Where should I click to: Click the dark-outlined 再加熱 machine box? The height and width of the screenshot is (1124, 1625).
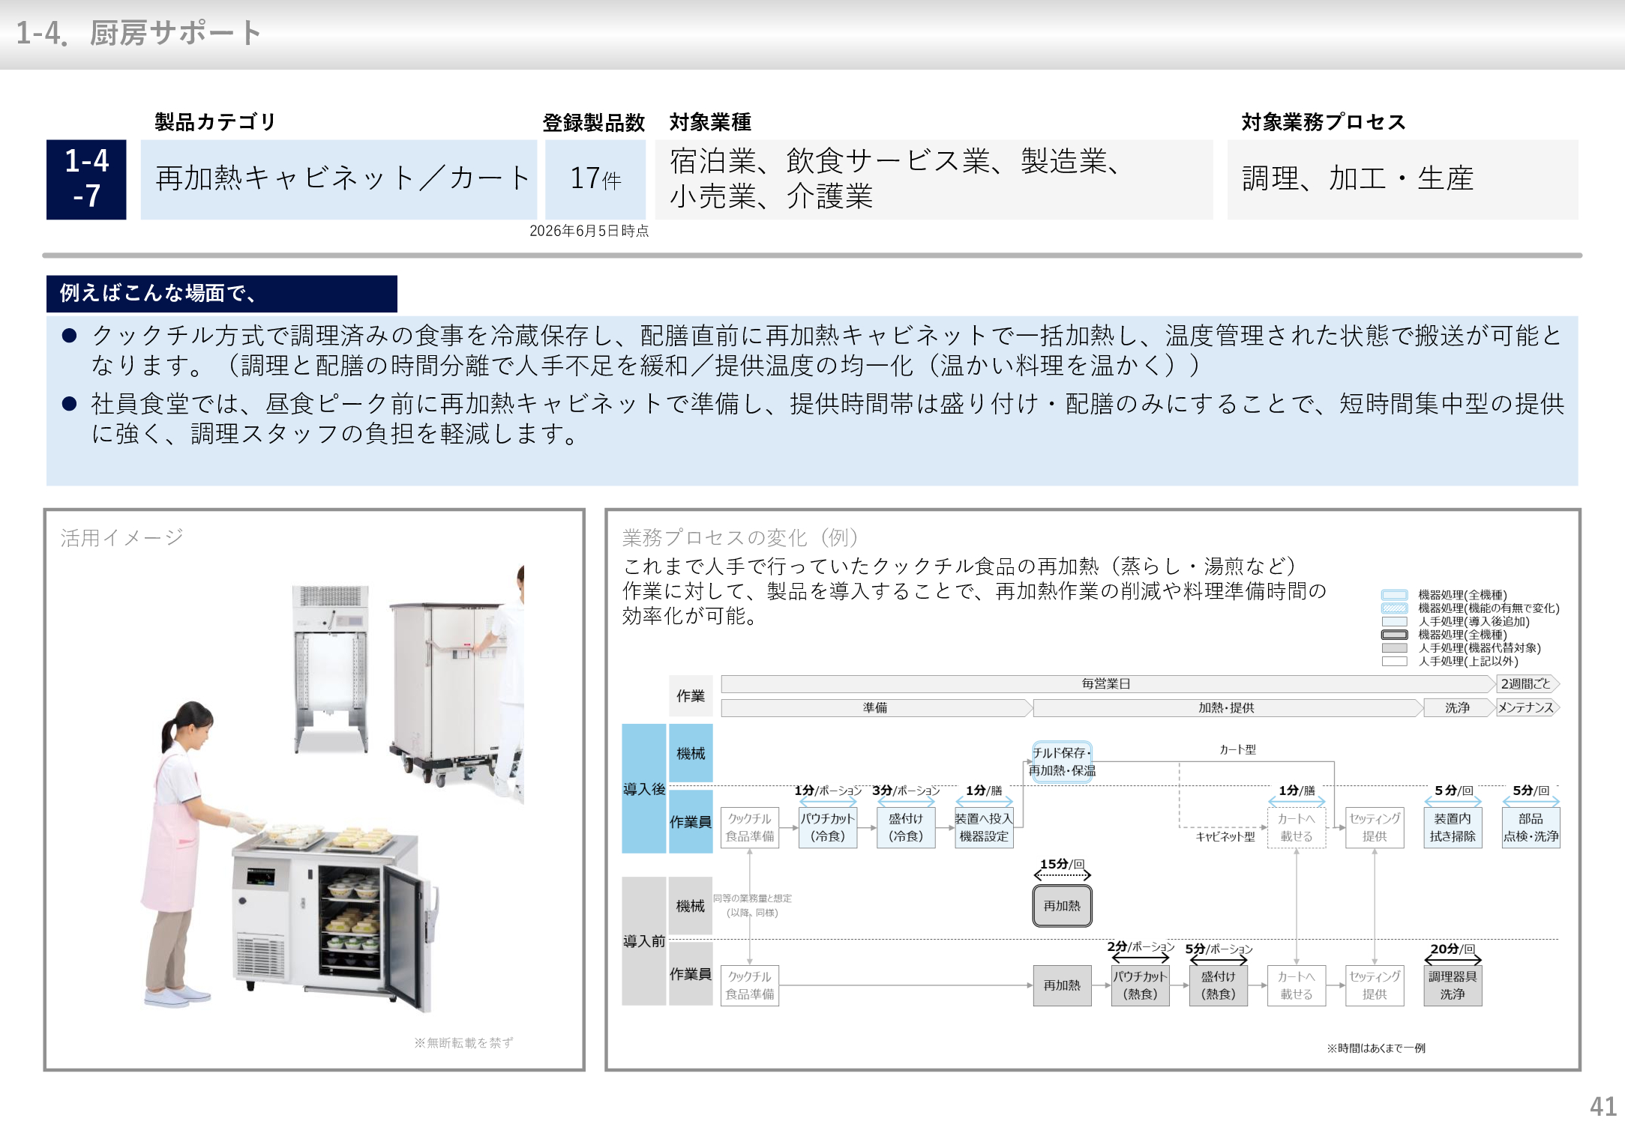pyautogui.click(x=1062, y=906)
